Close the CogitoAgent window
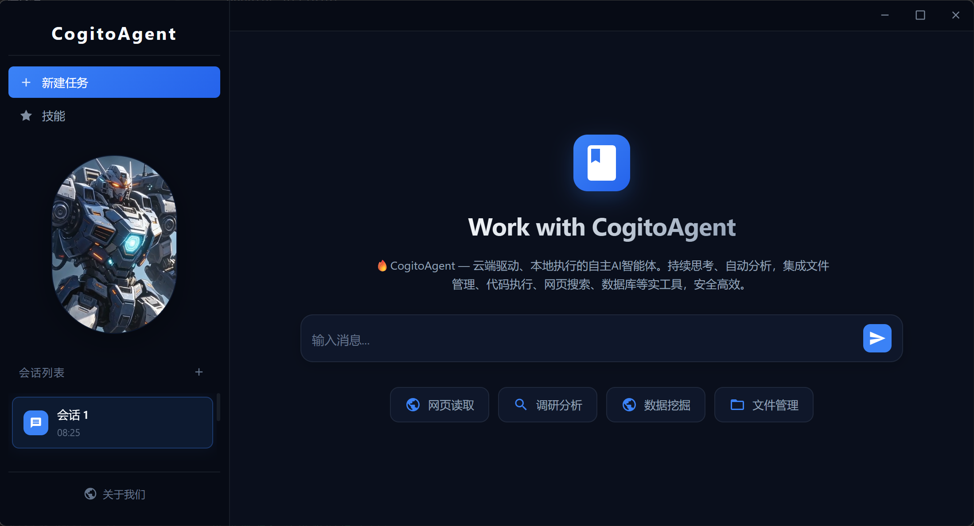Viewport: 974px width, 526px height. point(956,15)
